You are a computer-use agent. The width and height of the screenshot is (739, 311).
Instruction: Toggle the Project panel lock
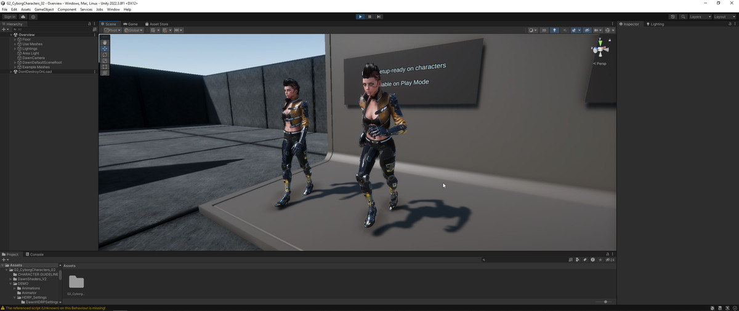click(607, 254)
